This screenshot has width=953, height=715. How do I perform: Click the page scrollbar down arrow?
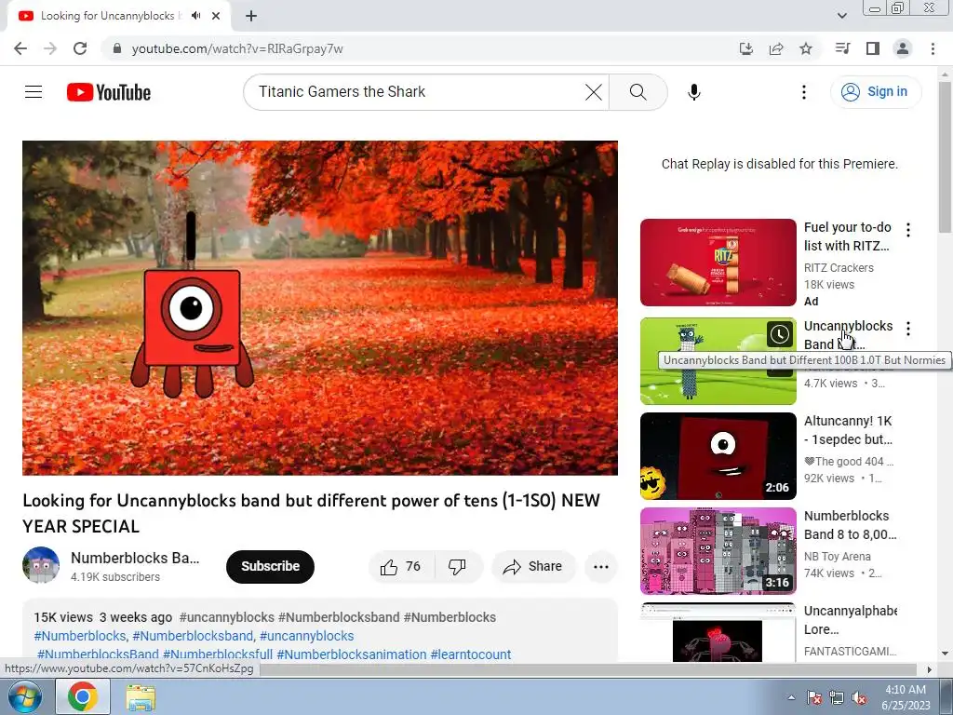pyautogui.click(x=945, y=654)
